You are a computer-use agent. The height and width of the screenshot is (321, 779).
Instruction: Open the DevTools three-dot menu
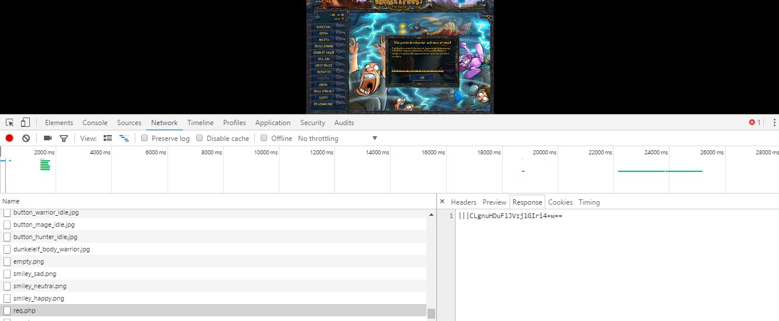[x=774, y=123]
